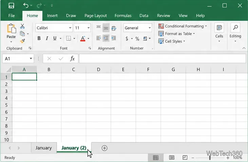This screenshot has width=248, height=162.
Task: Apply red Font Color button
Action: pyautogui.click(x=83, y=38)
